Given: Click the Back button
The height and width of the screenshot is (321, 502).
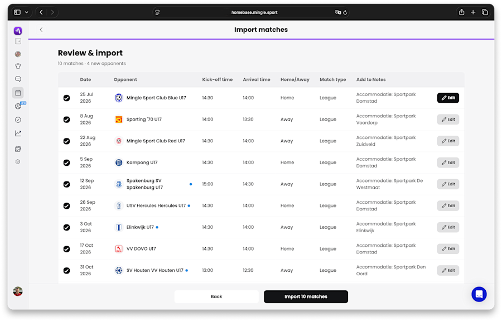Looking at the screenshot, I should [x=216, y=296].
